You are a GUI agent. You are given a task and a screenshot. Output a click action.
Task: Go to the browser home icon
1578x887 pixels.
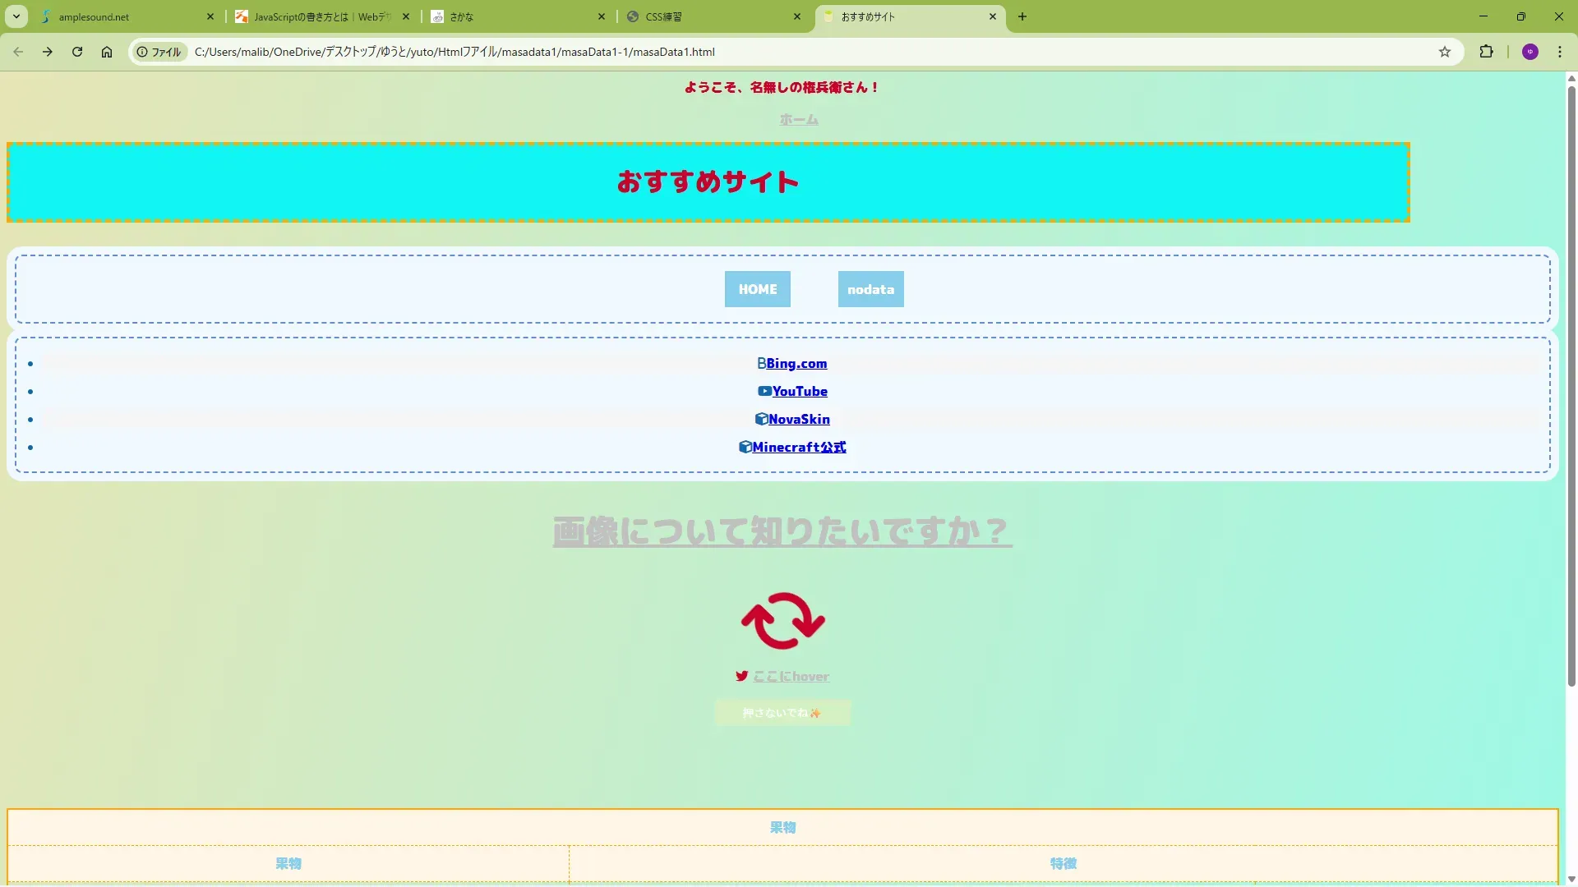[107, 52]
